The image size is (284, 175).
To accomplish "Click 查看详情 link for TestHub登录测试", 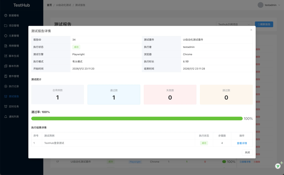I will click(x=242, y=143).
